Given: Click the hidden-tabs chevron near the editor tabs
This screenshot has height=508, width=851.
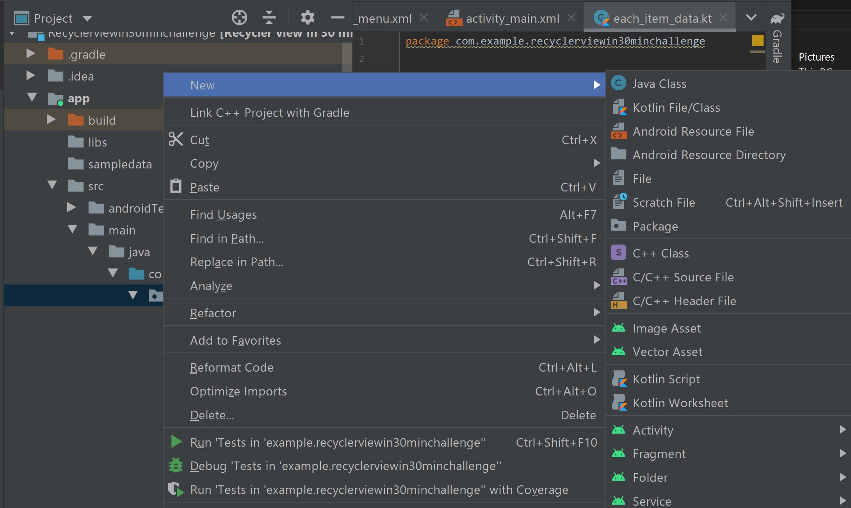Looking at the screenshot, I should tap(751, 18).
